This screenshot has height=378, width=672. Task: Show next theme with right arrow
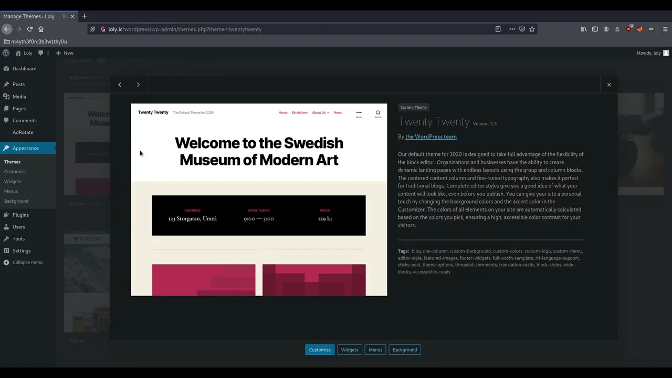coord(138,85)
